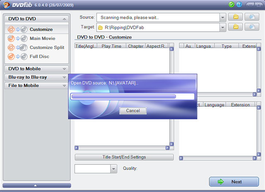Expand the Blu-ray to Blu-ray section

coord(37,77)
